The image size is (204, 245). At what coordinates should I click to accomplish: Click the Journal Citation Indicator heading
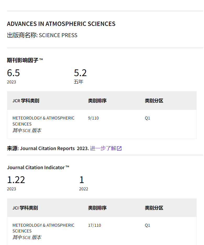point(38,167)
